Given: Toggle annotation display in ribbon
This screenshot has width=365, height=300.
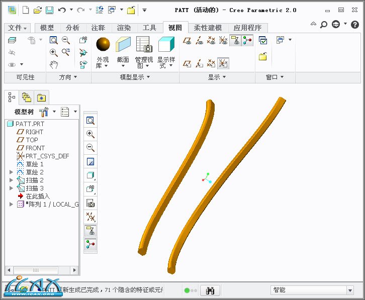Looking at the screenshot, I should 235,41.
